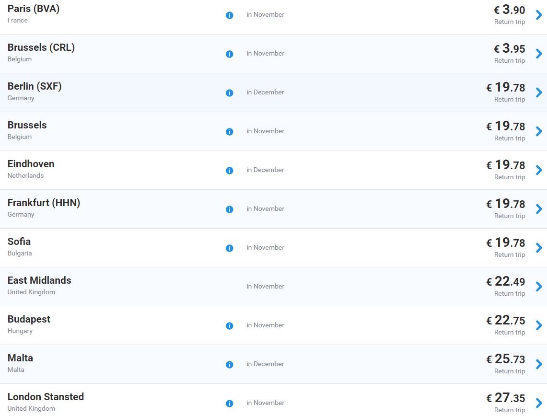Select the €22.75 Budapest price
The width and height of the screenshot is (547, 416).
(506, 320)
